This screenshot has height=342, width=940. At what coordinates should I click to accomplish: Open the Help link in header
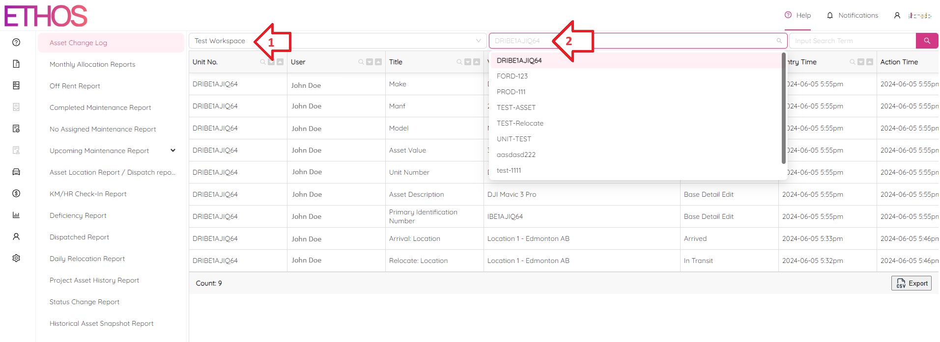coord(798,15)
